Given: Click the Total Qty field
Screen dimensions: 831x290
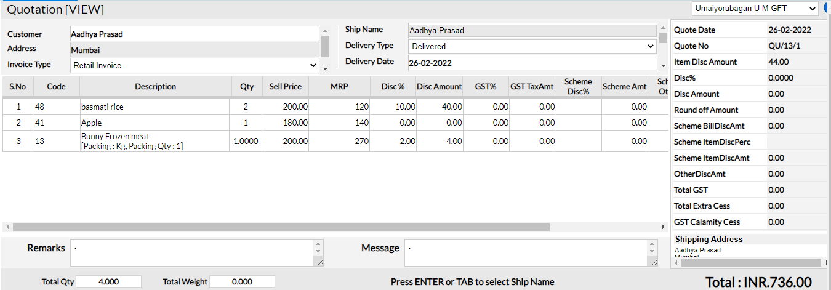Looking at the screenshot, I should 109,281.
